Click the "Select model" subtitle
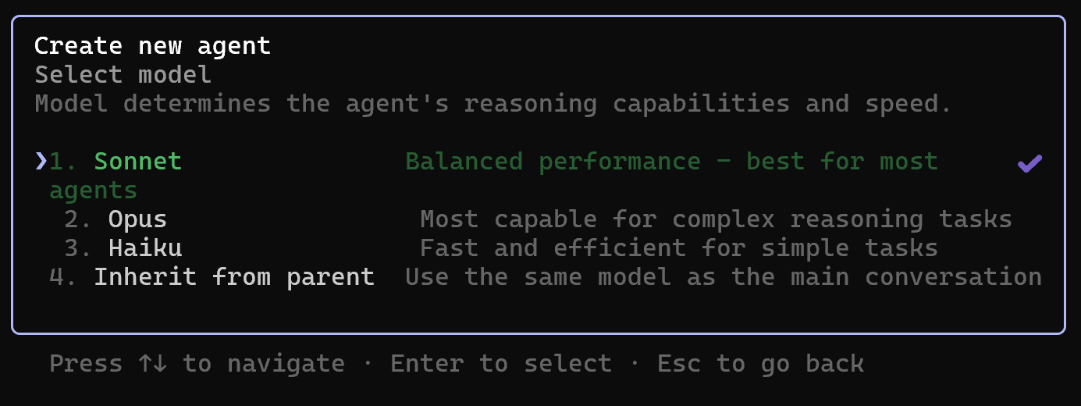The height and width of the screenshot is (406, 1081). click(x=123, y=75)
